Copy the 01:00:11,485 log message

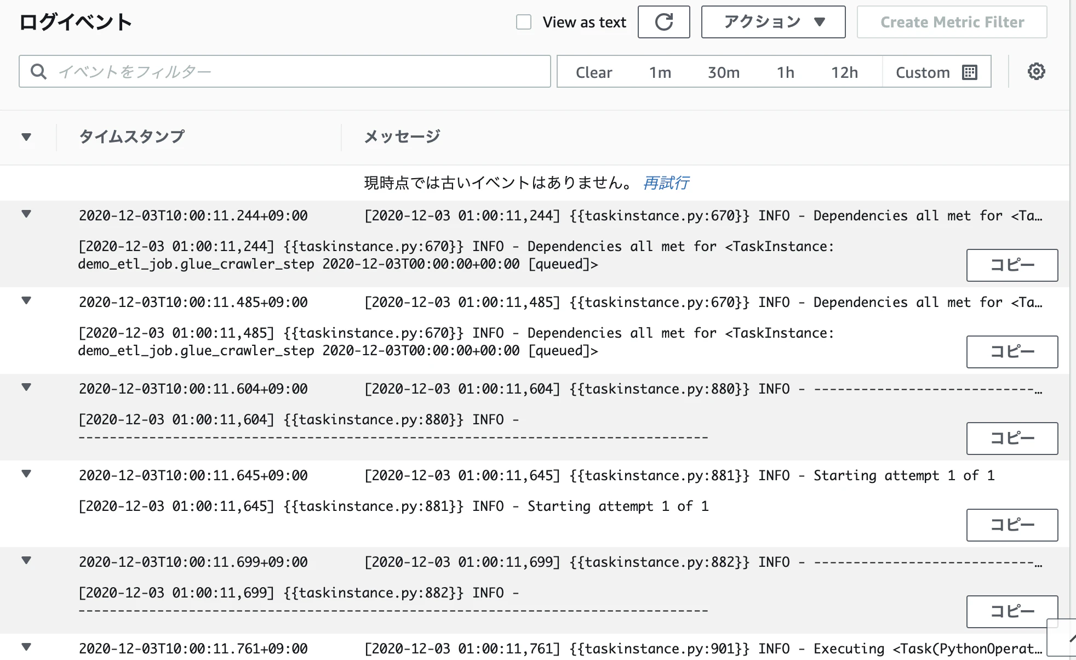click(1012, 352)
